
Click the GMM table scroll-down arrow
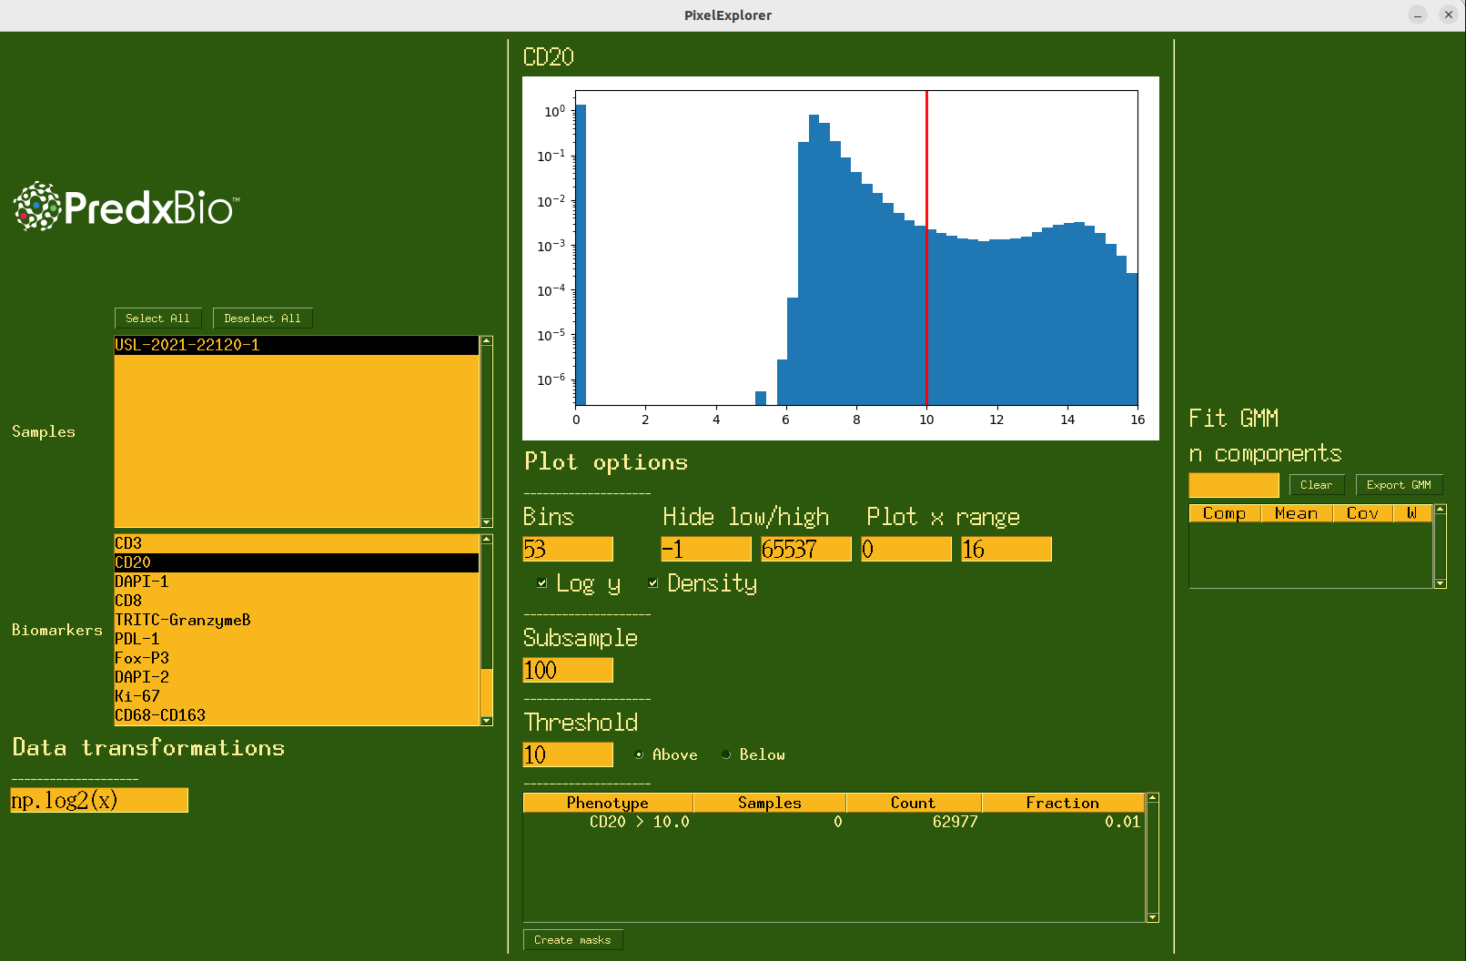tap(1441, 583)
